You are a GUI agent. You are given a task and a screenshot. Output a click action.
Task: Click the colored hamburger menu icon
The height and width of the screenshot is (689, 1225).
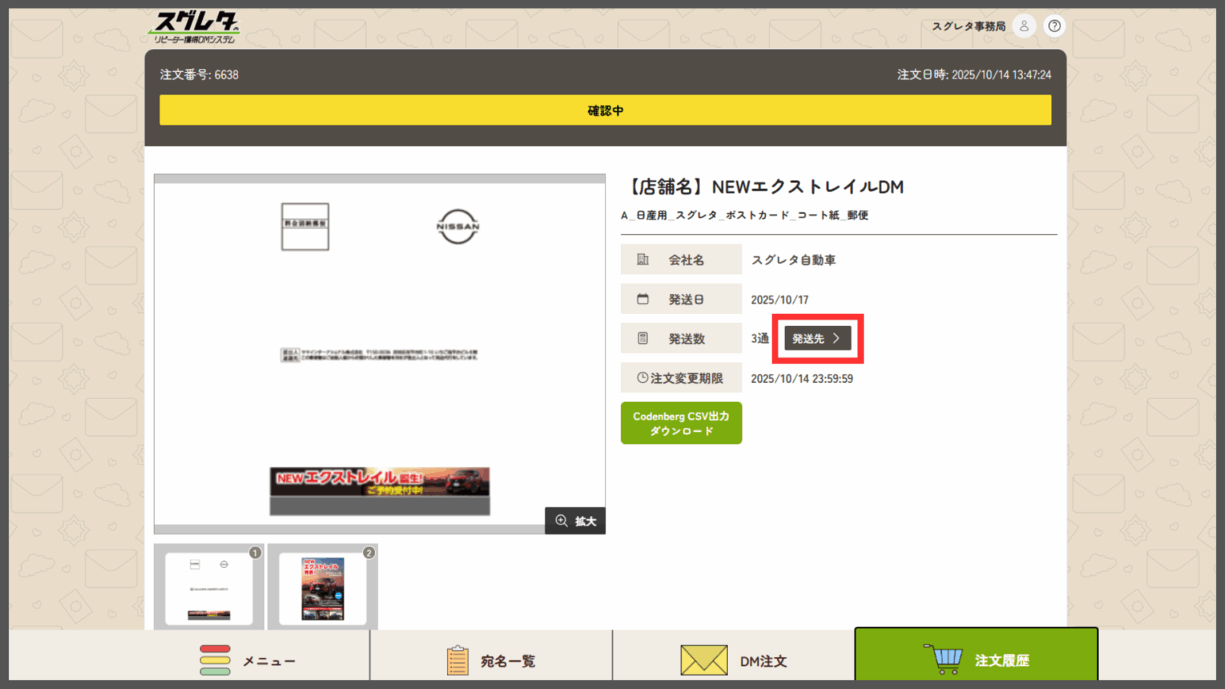(x=215, y=660)
